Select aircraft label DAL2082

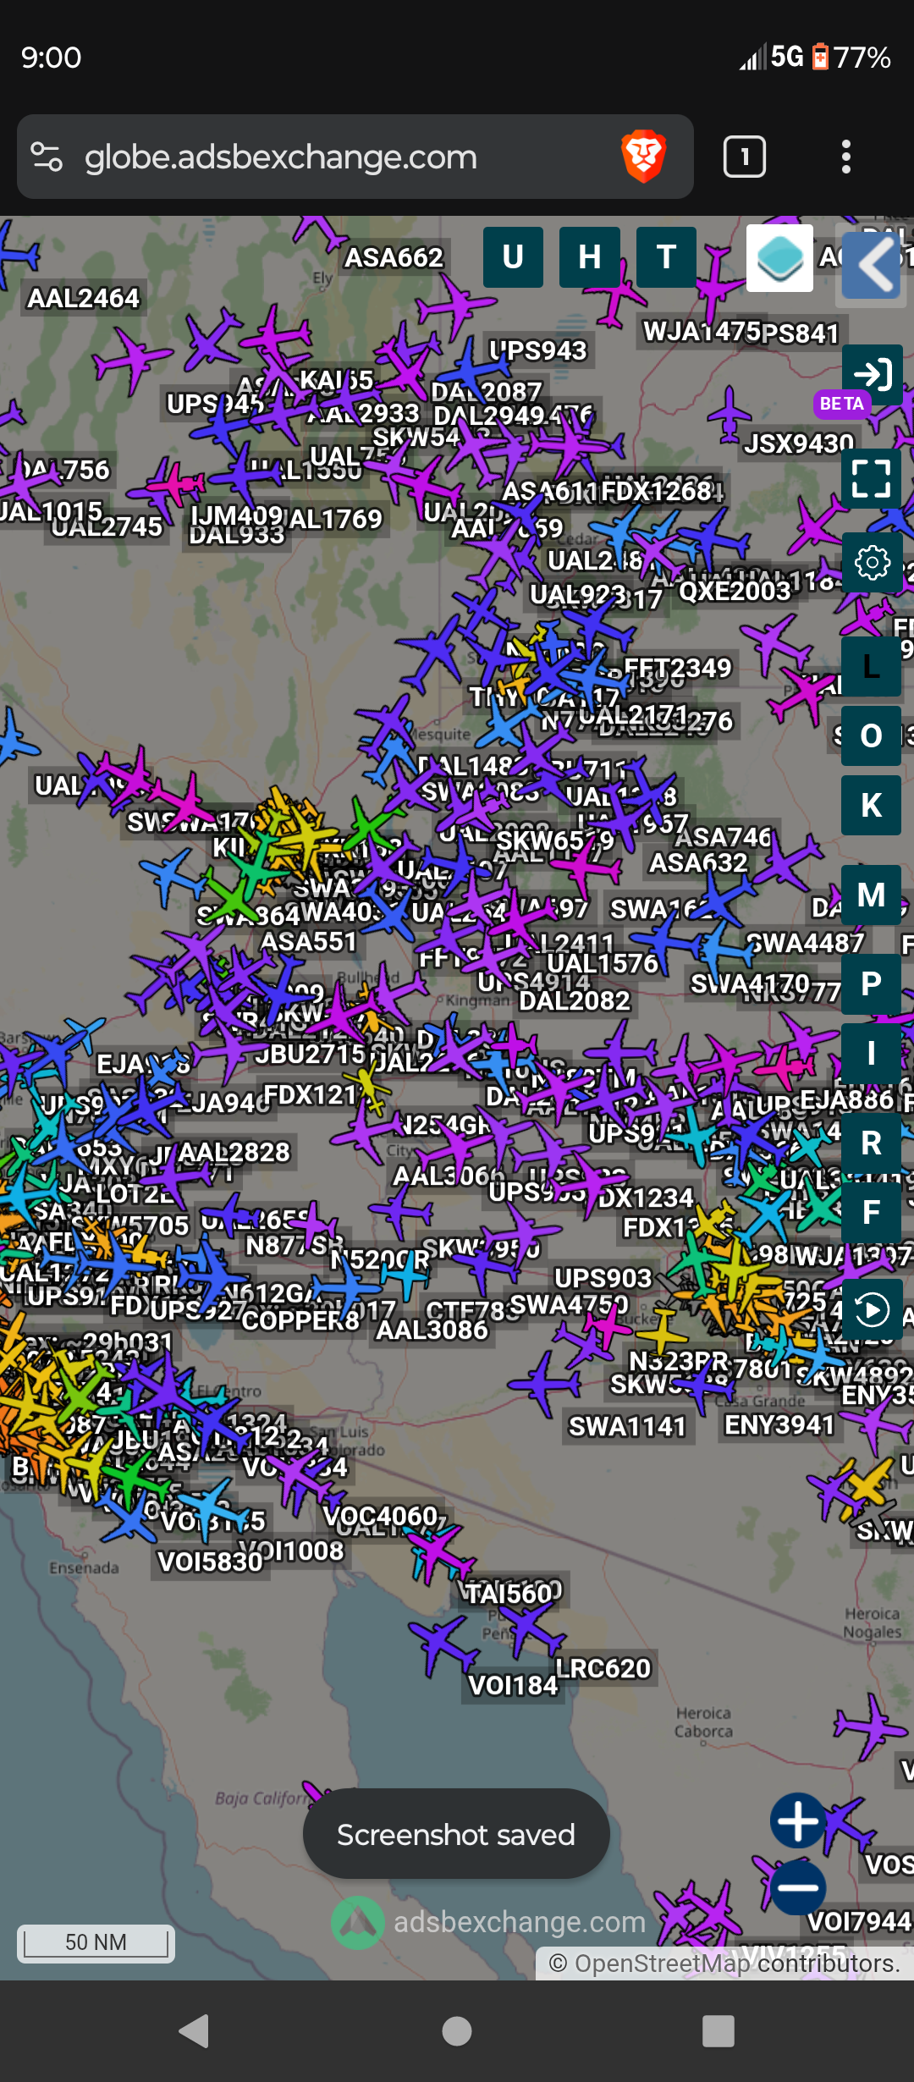575,1001
